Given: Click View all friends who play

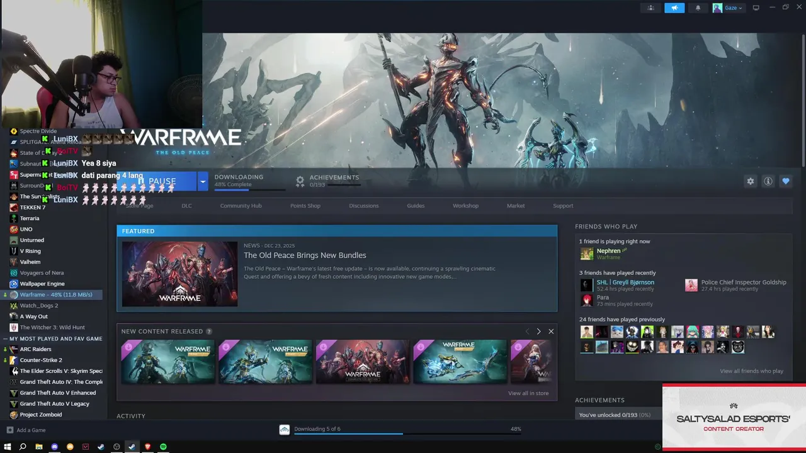Looking at the screenshot, I should 751,371.
